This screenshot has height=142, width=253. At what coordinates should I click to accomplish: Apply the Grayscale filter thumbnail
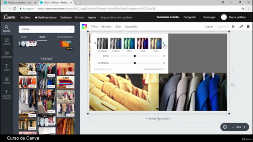coord(102,43)
